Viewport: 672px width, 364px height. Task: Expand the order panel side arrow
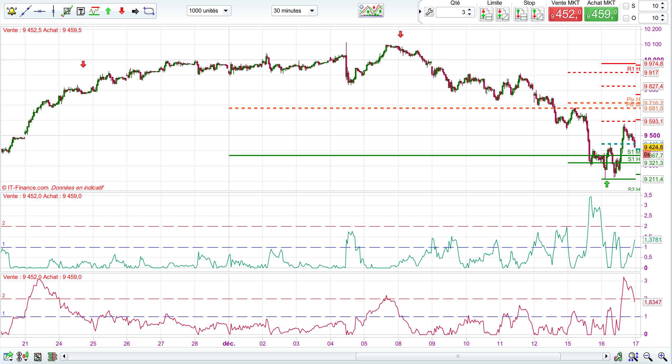coord(420,12)
